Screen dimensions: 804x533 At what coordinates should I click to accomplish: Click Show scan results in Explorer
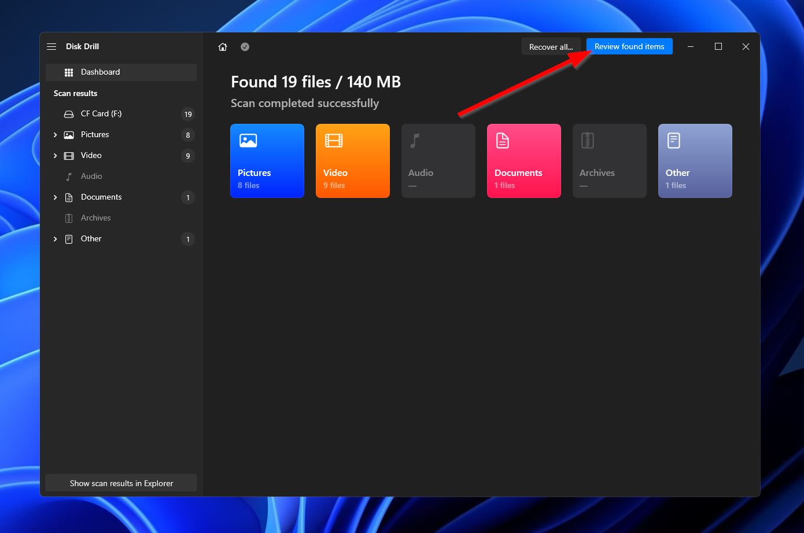pyautogui.click(x=121, y=483)
